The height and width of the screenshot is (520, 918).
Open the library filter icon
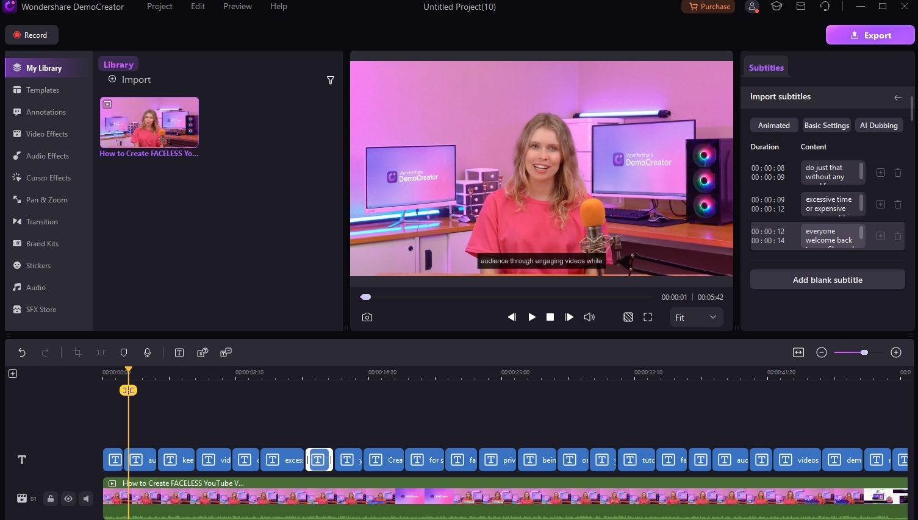(x=331, y=80)
